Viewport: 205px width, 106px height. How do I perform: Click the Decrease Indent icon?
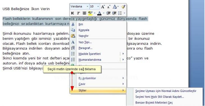pyautogui.click(x=108, y=13)
